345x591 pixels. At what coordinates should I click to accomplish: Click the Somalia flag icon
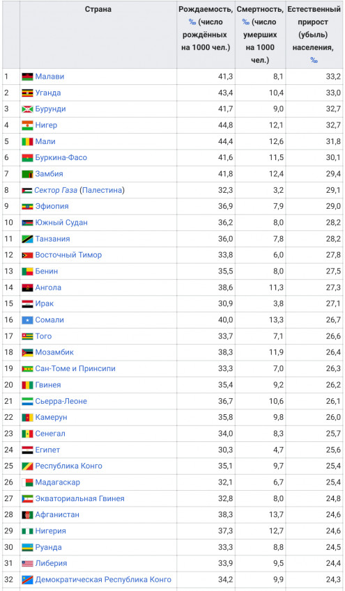click(27, 320)
